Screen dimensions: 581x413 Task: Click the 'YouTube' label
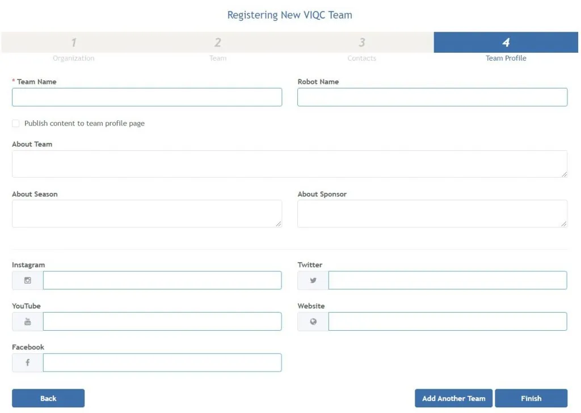[26, 306]
